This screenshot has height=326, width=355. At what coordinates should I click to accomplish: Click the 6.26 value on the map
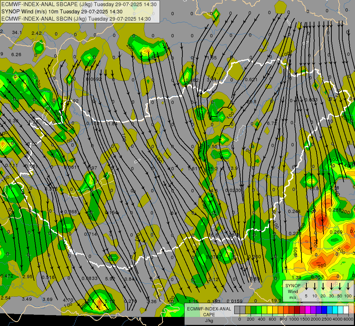(x=16, y=55)
